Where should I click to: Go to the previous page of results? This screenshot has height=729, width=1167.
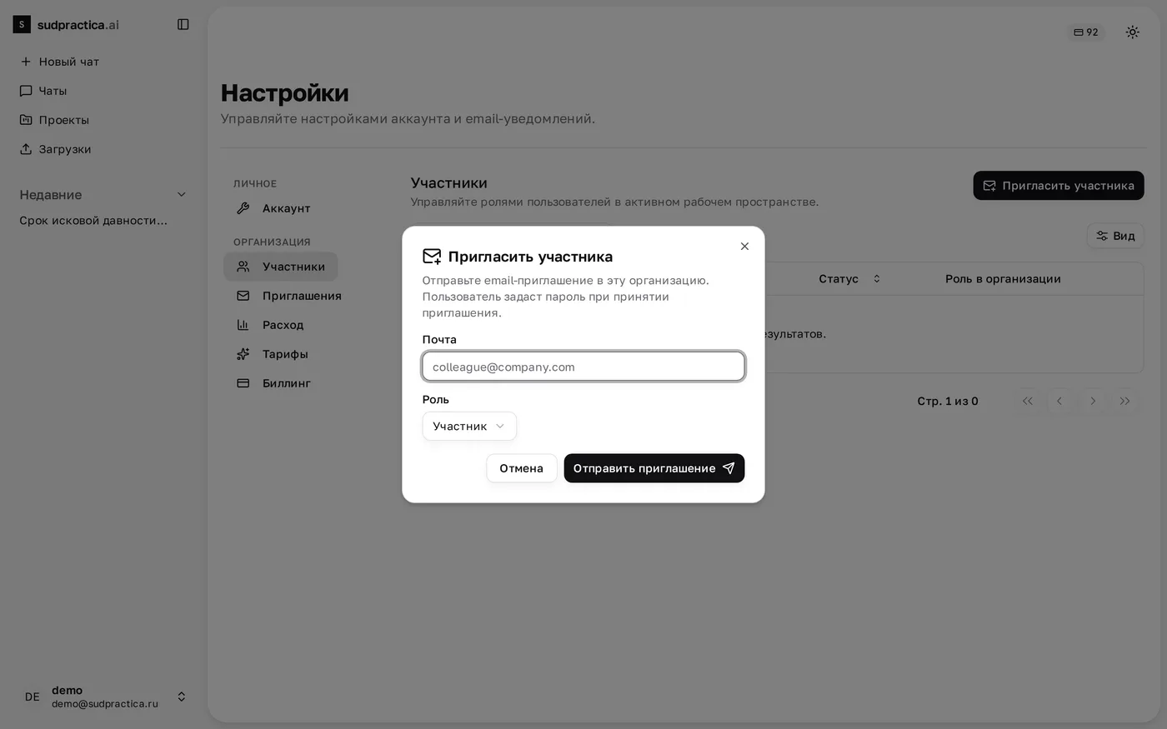1059,401
